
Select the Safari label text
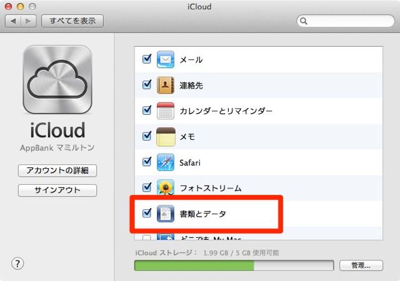click(190, 163)
